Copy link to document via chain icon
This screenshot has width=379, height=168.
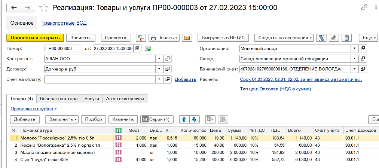click(x=364, y=8)
